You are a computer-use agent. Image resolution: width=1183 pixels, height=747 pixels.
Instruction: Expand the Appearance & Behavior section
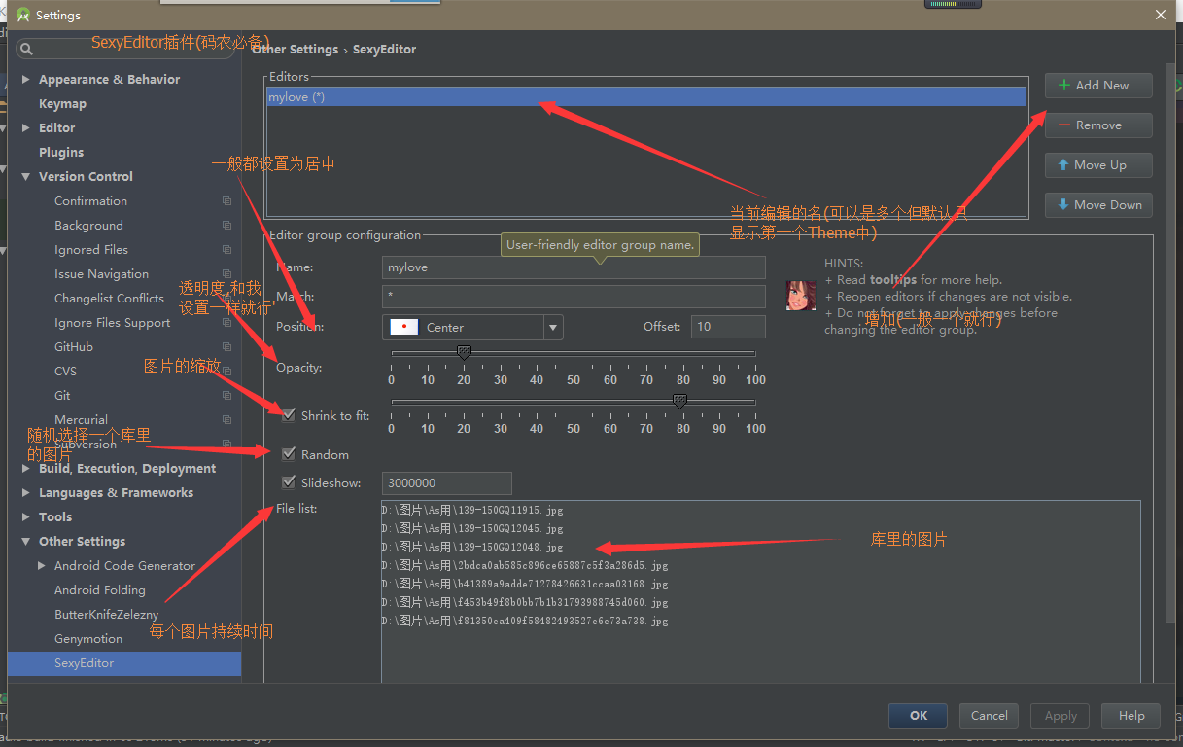(x=25, y=80)
